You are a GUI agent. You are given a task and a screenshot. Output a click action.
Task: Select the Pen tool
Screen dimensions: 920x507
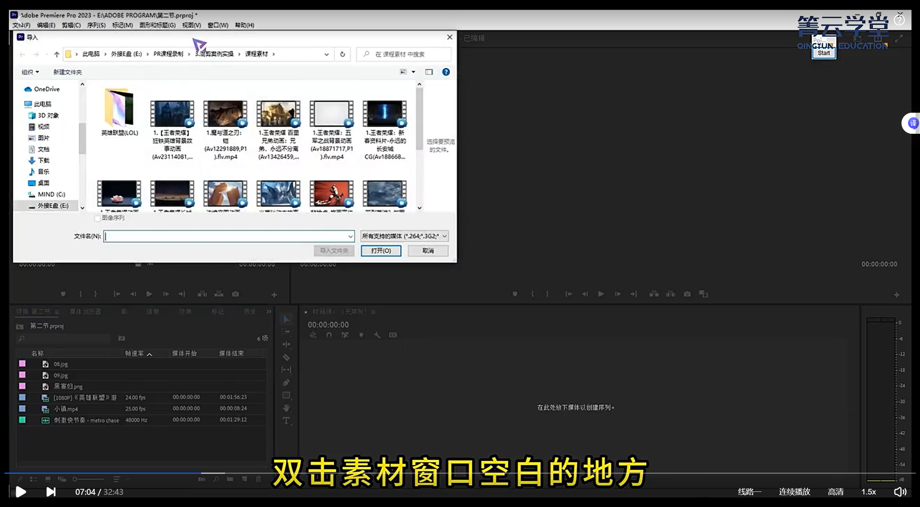pyautogui.click(x=286, y=382)
